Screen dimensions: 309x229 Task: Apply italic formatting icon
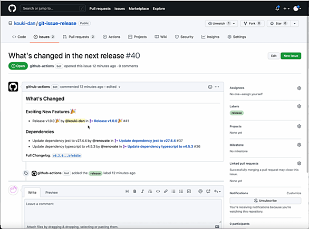[x=142, y=191]
